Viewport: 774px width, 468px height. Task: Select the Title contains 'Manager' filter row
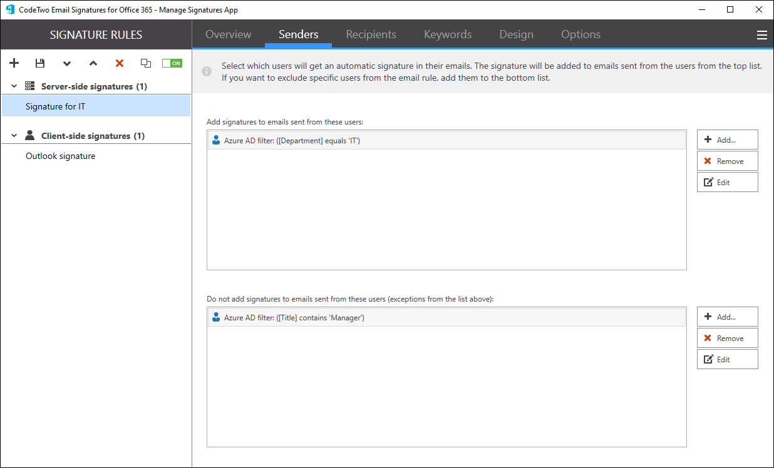tap(446, 318)
